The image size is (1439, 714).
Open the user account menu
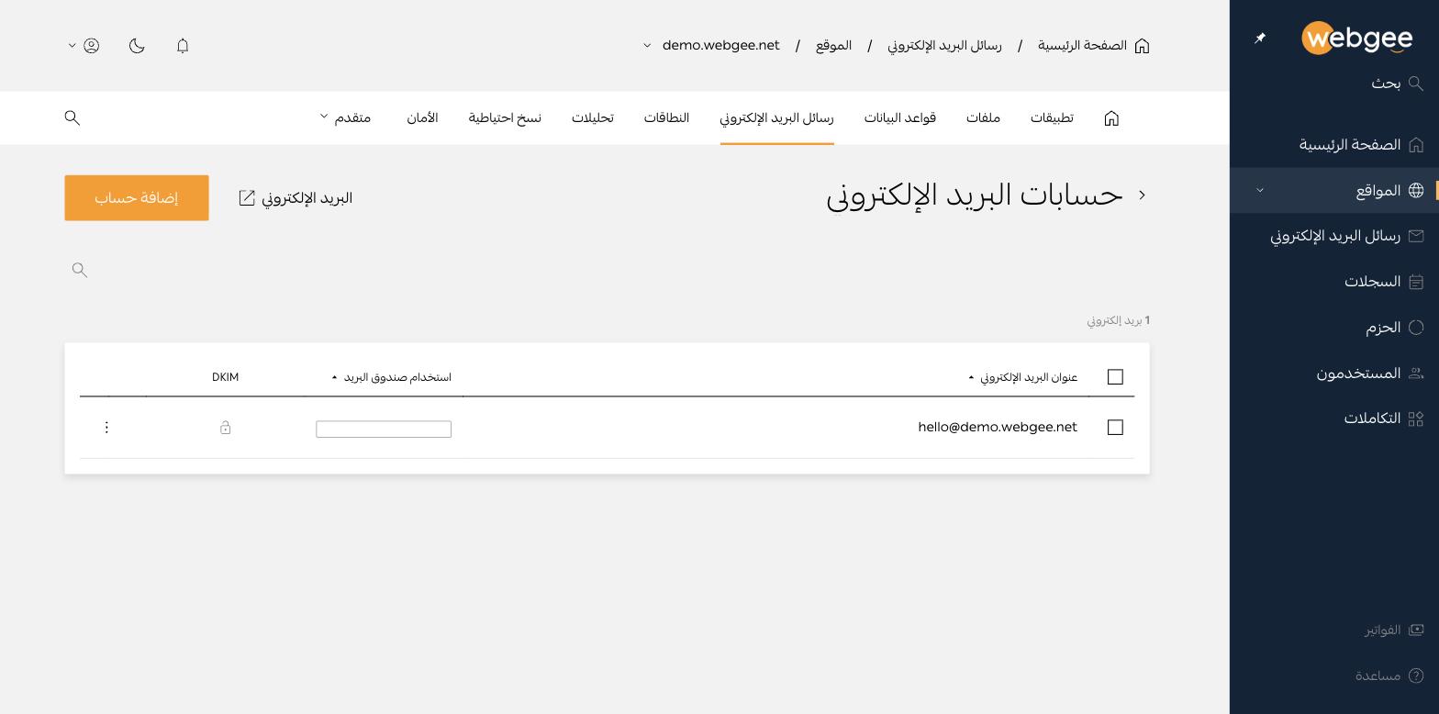pos(84,46)
